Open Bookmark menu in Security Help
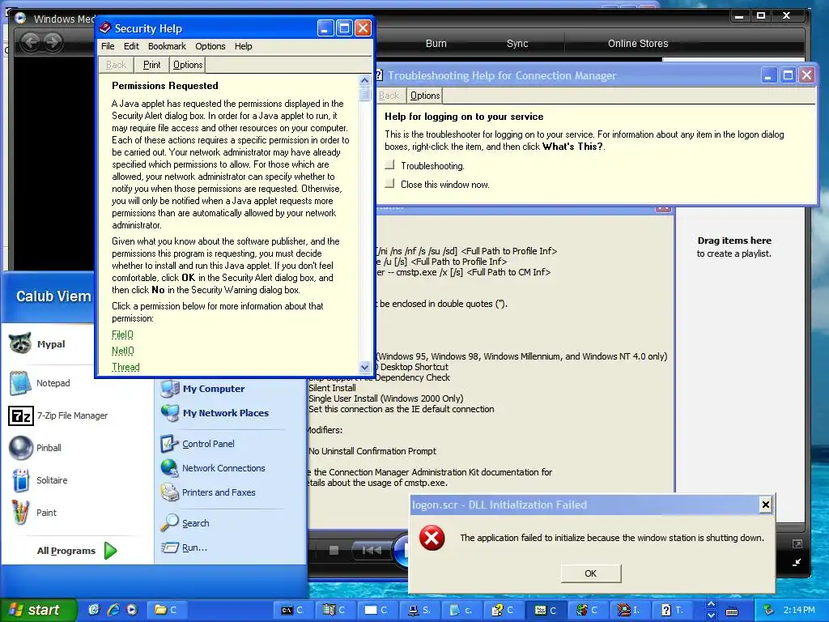 [x=167, y=46]
